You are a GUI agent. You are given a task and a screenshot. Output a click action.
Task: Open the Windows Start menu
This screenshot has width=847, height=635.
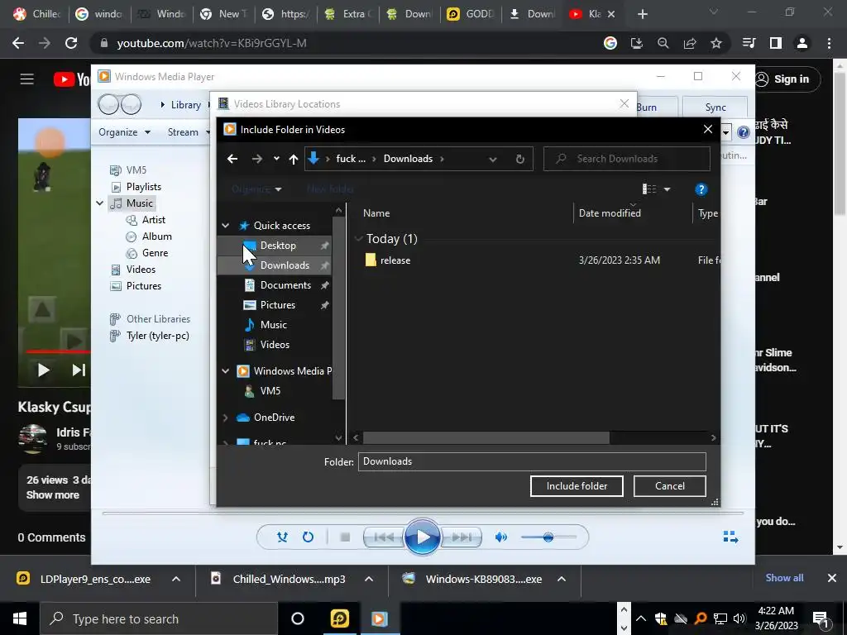click(x=20, y=618)
